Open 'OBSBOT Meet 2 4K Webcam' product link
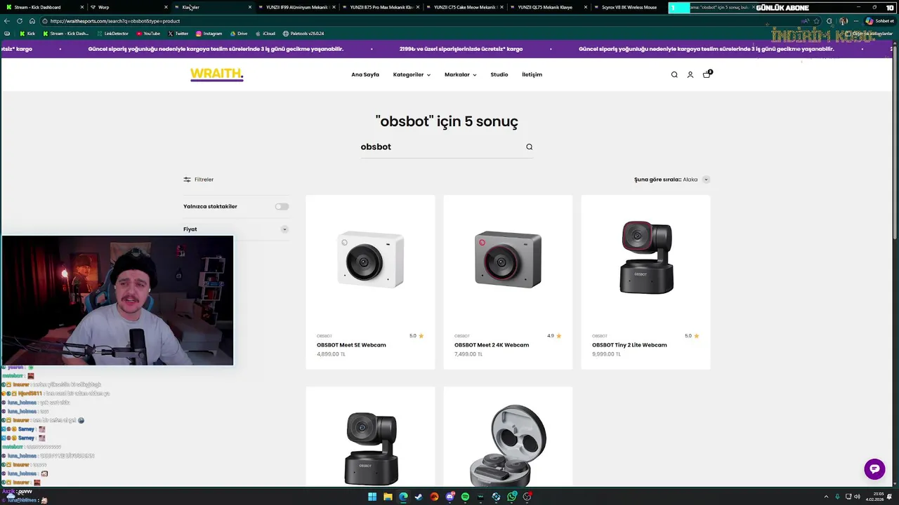Viewport: 899px width, 505px height. [x=492, y=345]
